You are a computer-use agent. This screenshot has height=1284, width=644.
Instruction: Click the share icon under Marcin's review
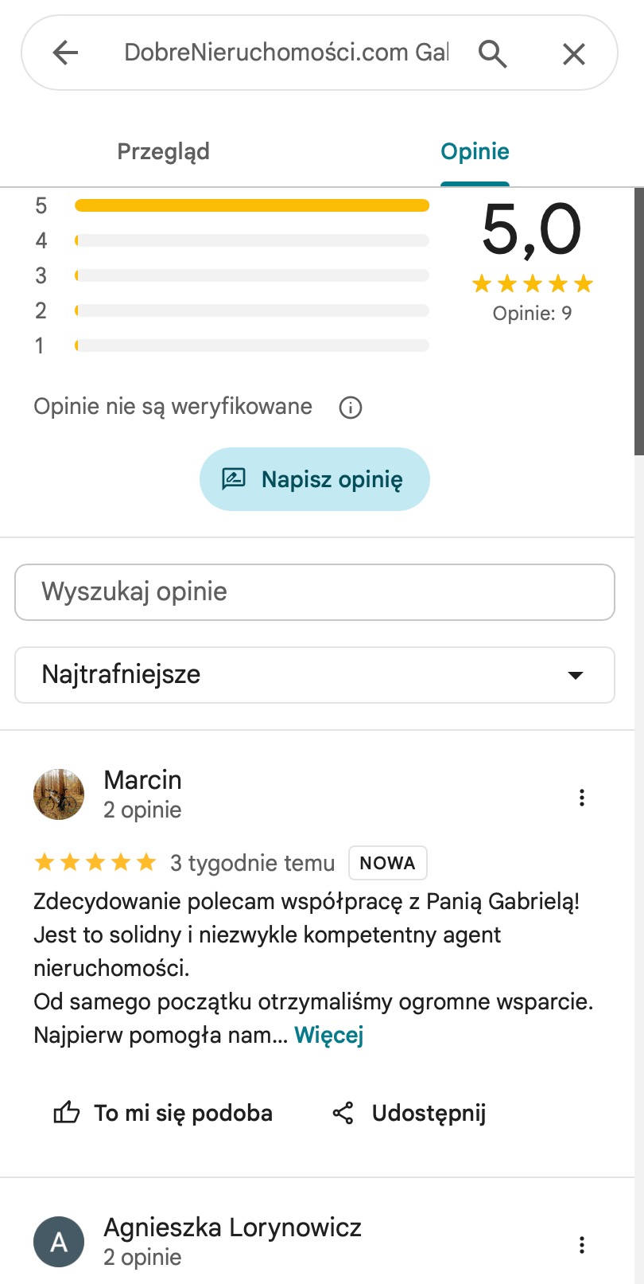343,1112
